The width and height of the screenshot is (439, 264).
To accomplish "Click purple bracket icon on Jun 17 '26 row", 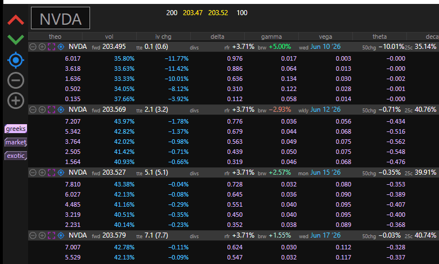I will (x=51, y=235).
